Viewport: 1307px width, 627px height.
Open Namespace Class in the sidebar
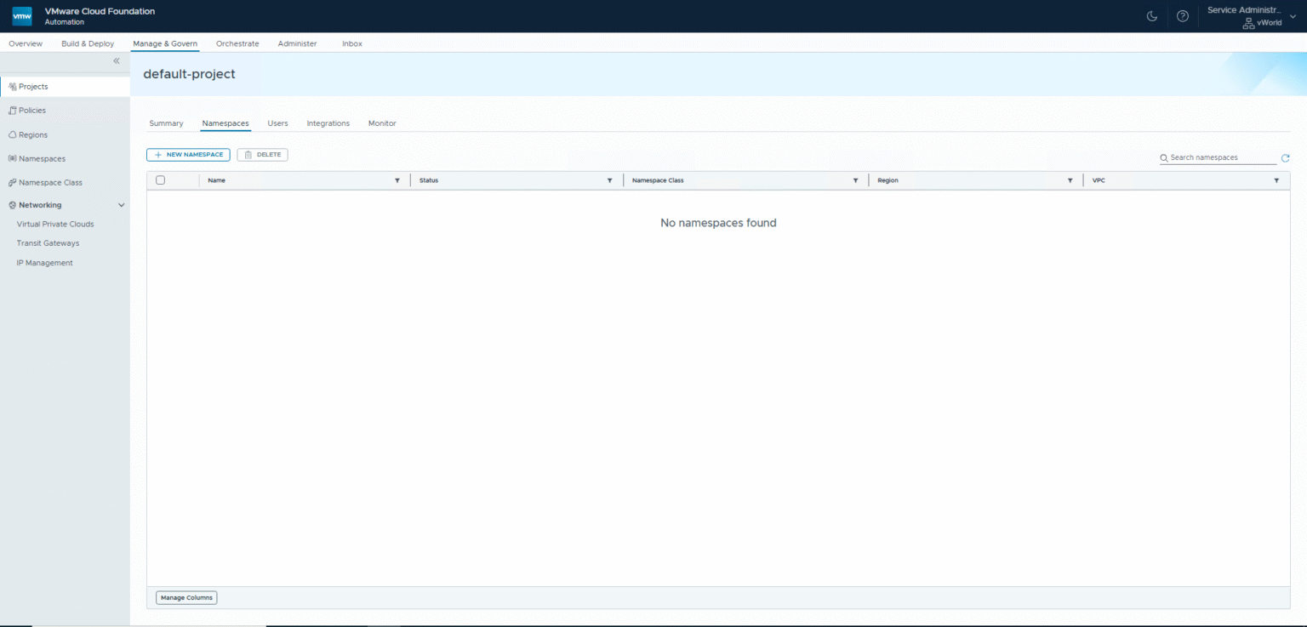(x=50, y=182)
